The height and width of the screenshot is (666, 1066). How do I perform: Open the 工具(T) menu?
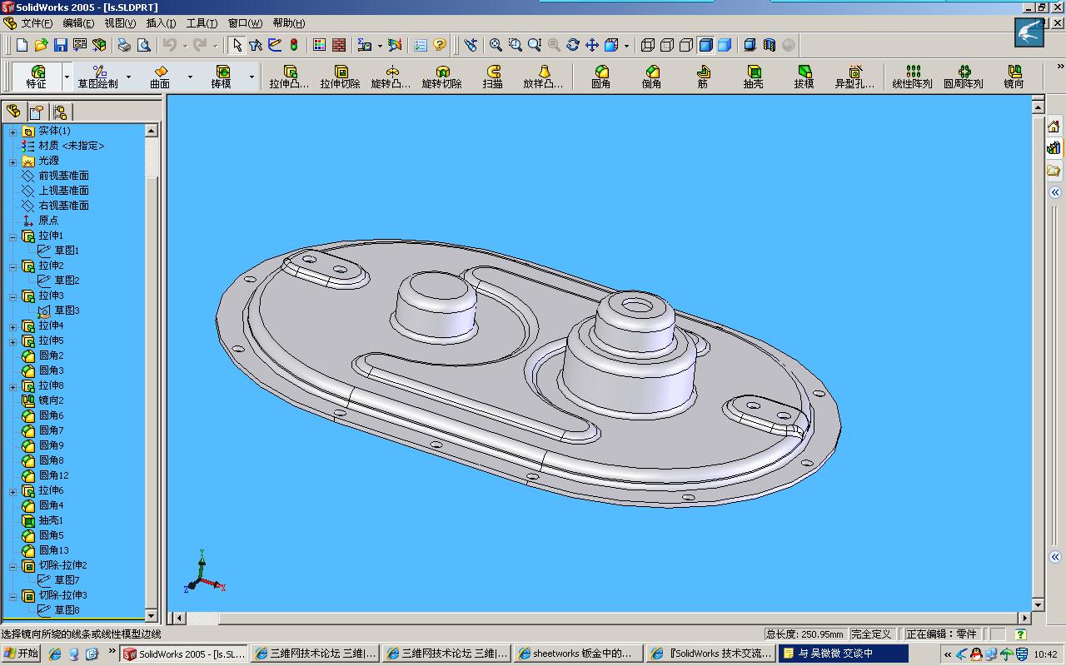pyautogui.click(x=202, y=23)
